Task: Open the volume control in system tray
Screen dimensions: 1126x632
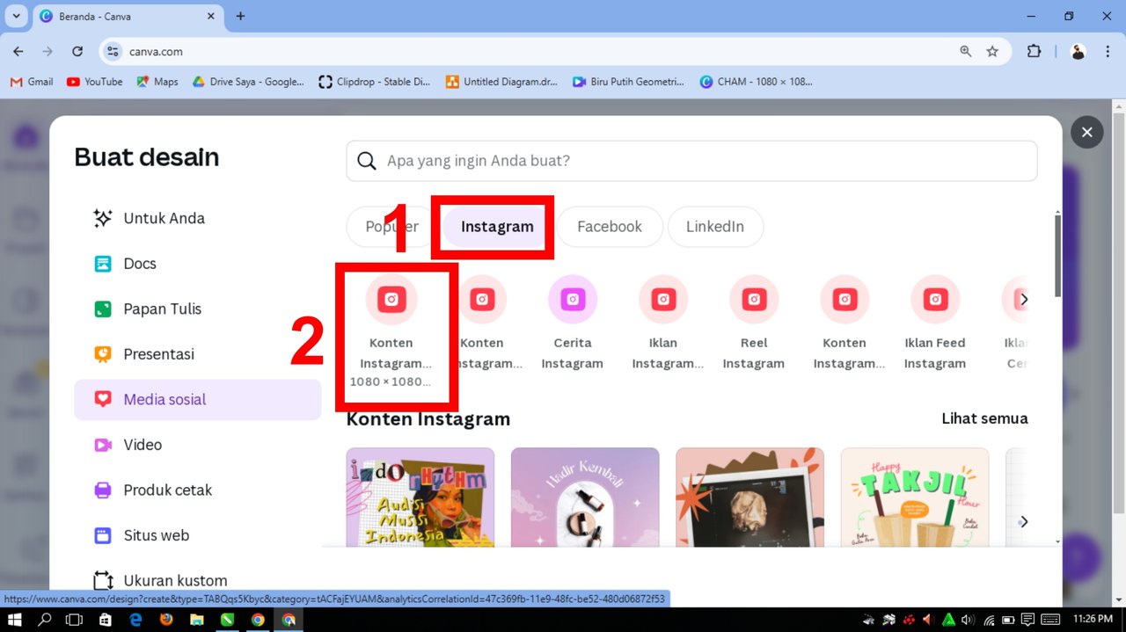Action: pyautogui.click(x=969, y=620)
